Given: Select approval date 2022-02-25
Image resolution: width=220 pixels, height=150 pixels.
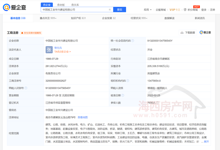Looking at the screenshot, I should (x=154, y=95).
